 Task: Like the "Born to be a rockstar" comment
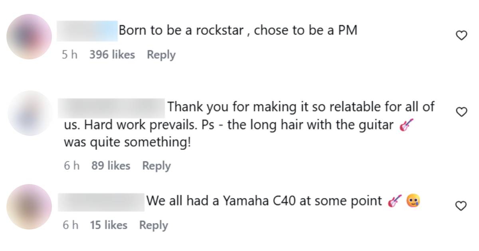coord(461,36)
